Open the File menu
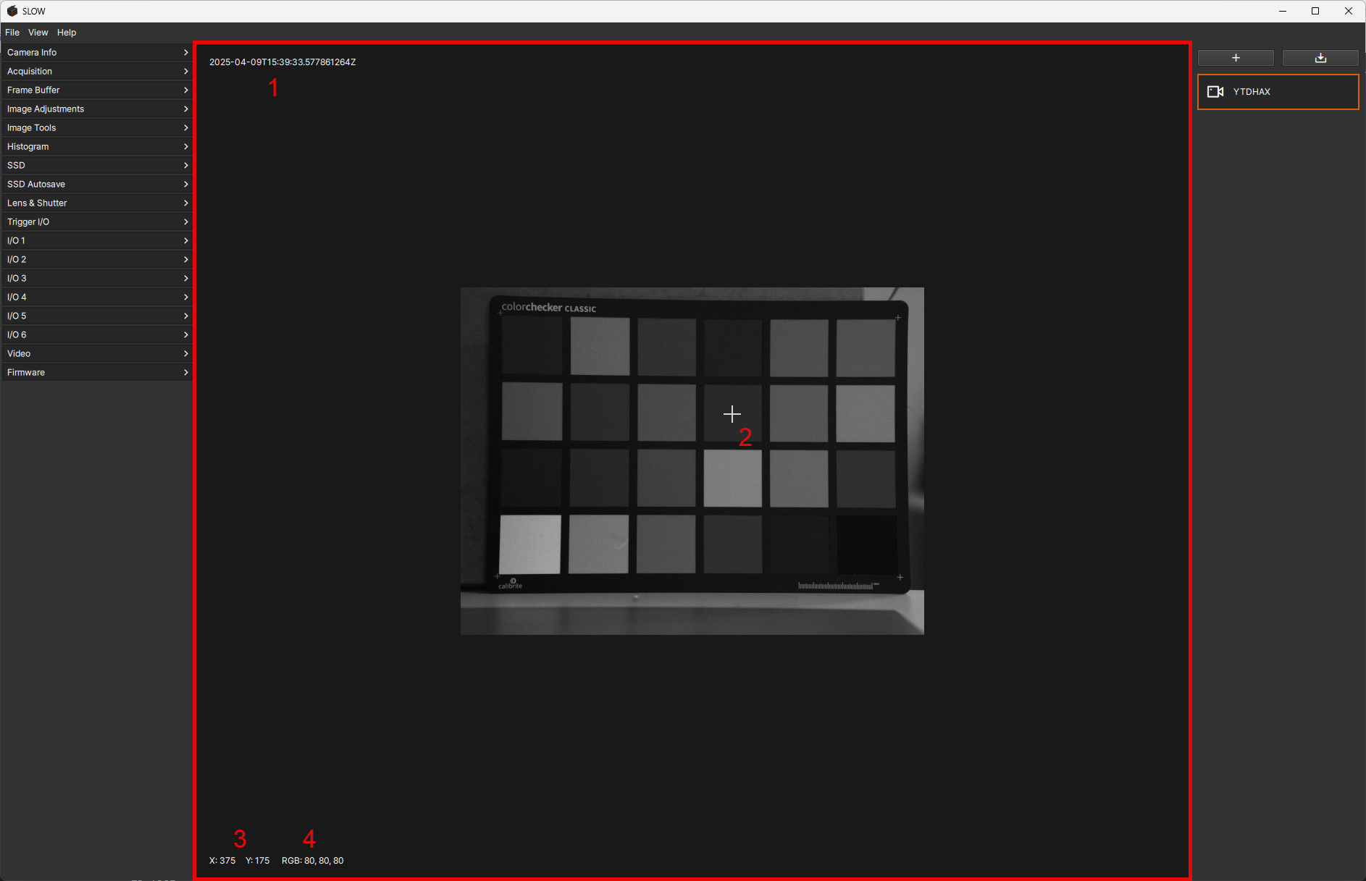The image size is (1366, 881). tap(12, 32)
